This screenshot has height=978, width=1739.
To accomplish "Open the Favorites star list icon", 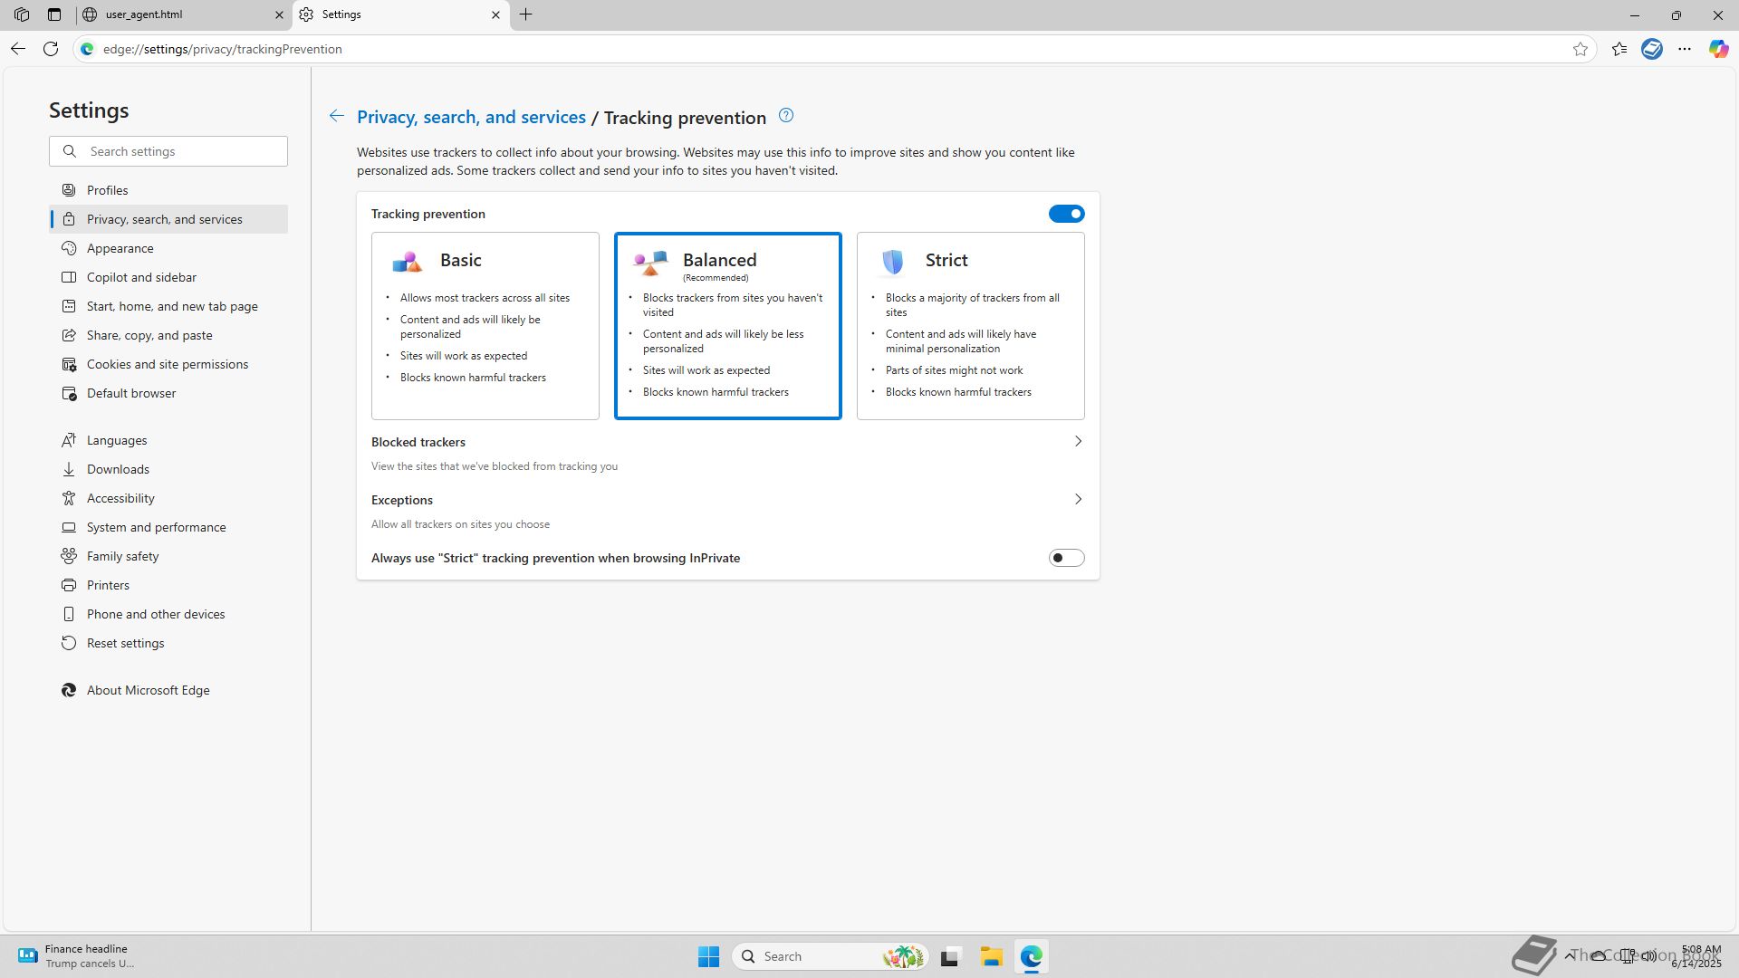I will click(x=1619, y=49).
